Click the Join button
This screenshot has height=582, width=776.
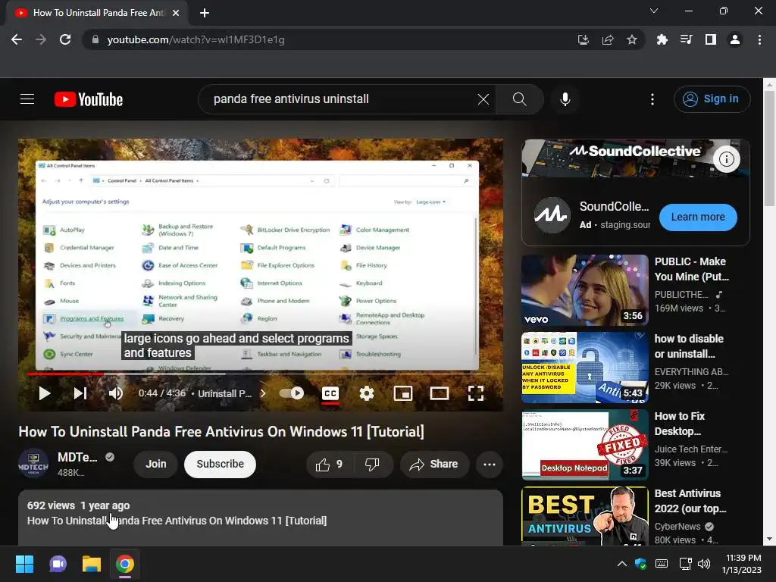point(156,465)
